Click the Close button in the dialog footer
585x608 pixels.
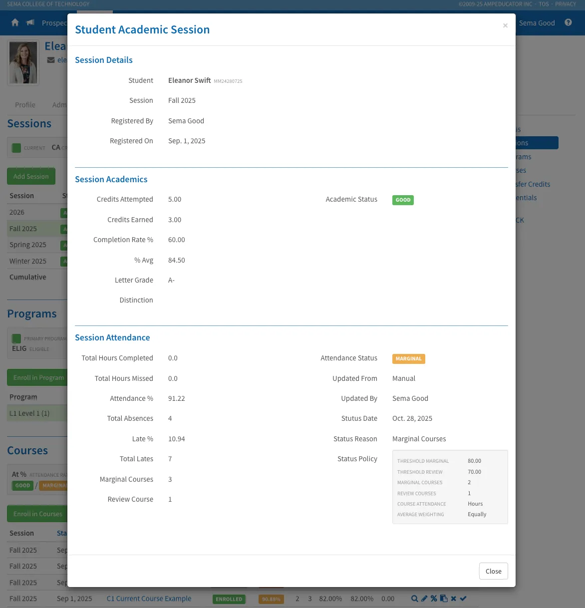tap(494, 571)
